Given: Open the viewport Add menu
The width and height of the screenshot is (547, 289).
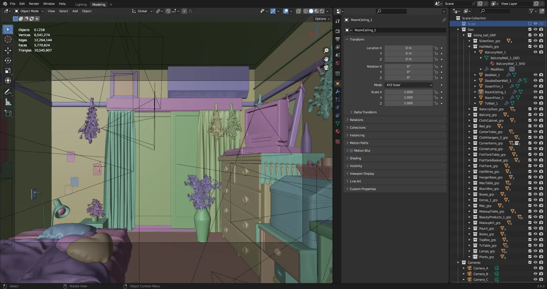Looking at the screenshot, I should (x=75, y=11).
